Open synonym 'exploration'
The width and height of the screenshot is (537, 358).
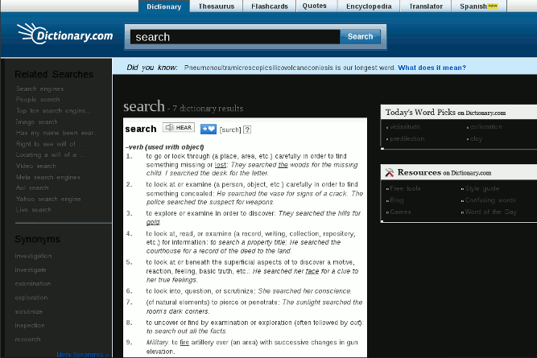pyautogui.click(x=31, y=298)
